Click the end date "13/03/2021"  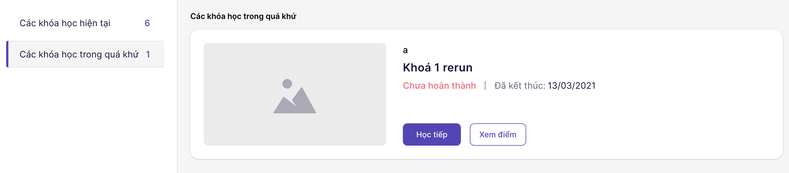[x=571, y=86]
